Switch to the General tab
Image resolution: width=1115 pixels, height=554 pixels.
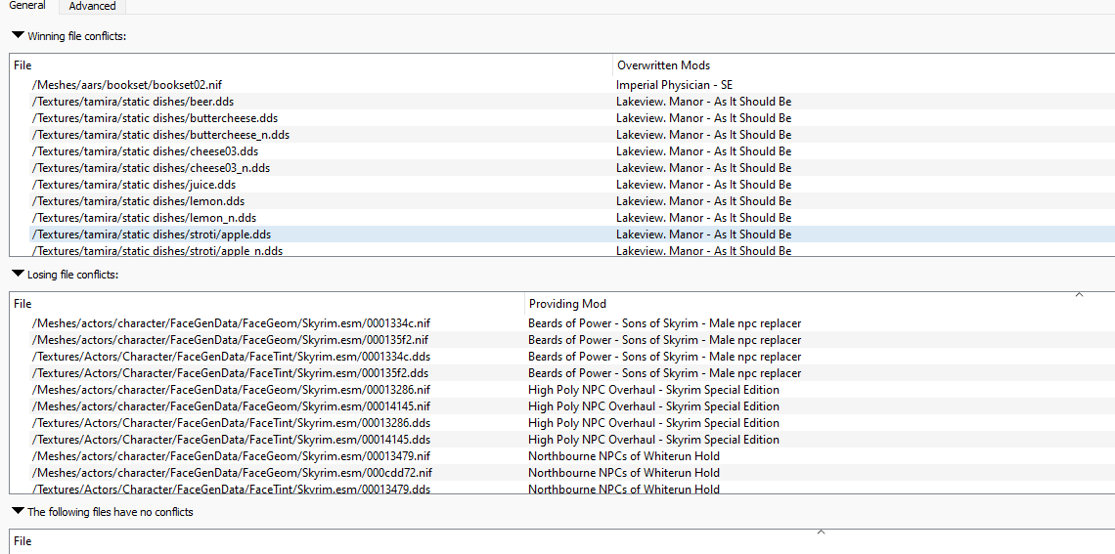click(x=27, y=6)
